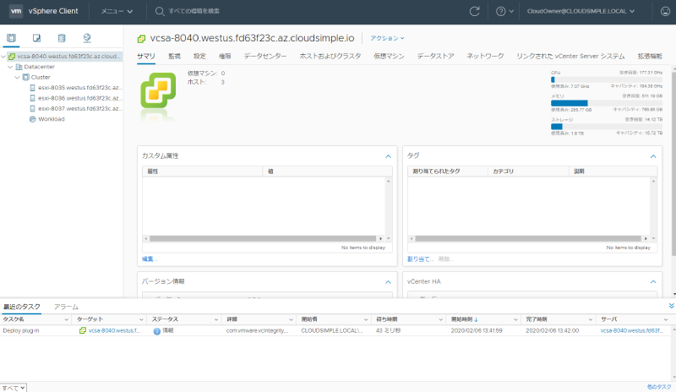Switch to the 監視 tab

click(x=174, y=56)
